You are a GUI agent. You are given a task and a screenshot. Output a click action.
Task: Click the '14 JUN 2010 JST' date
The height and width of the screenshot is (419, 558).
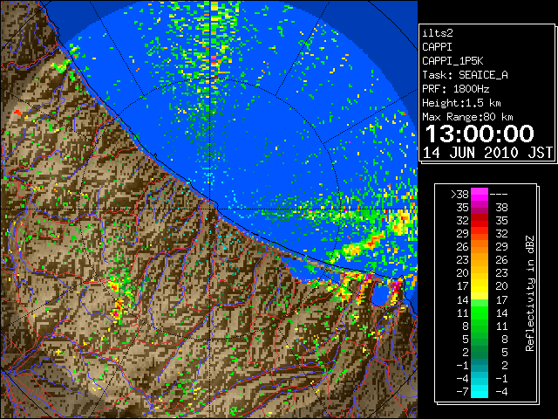click(x=487, y=153)
